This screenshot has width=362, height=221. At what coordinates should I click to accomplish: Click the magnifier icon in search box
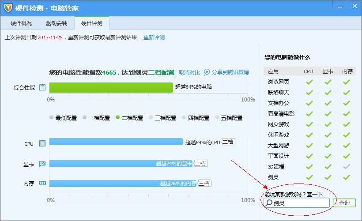pos(268,203)
